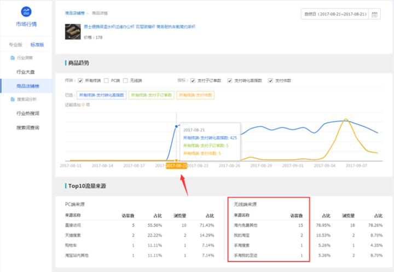This screenshot has width=394, height=272.
Task: Click the 淘宝站内其他 row in PC sources
Action: [140, 256]
